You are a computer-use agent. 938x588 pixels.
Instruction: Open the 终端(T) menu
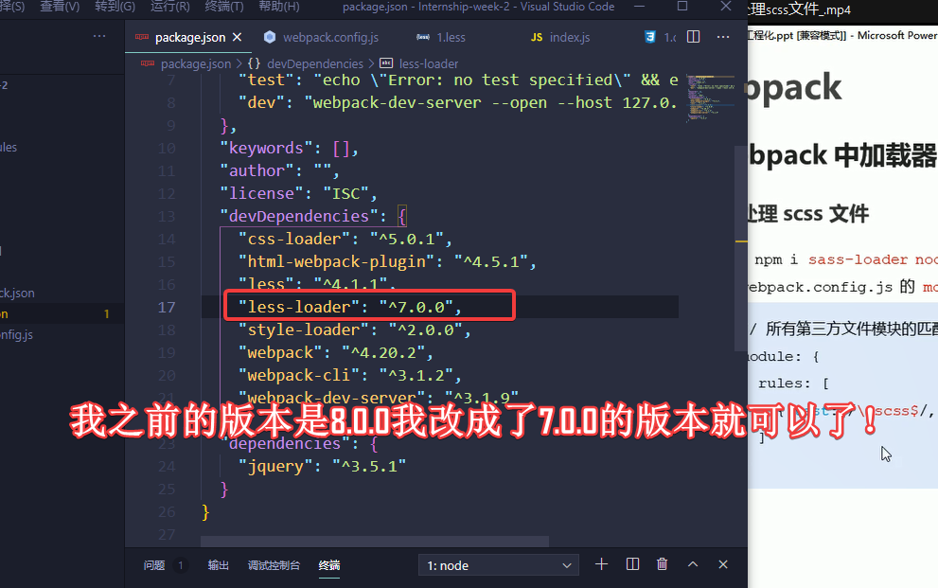[223, 7]
